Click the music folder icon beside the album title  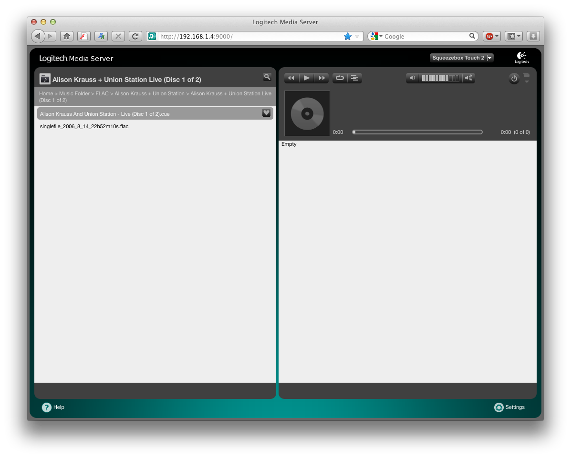pyautogui.click(x=45, y=79)
